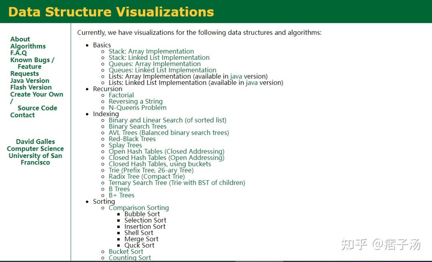This screenshot has height=262, width=432.
Task: Open the Red-Black Trees visualization
Action: [132, 139]
